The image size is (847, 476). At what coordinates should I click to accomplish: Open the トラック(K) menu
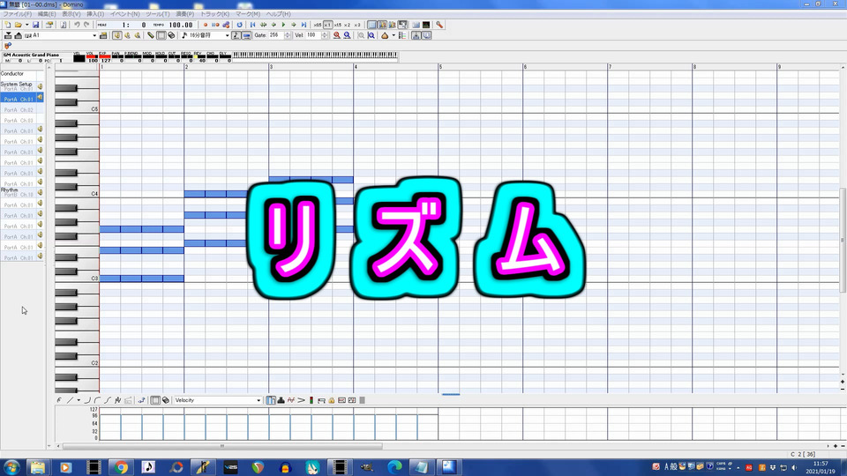coord(215,14)
